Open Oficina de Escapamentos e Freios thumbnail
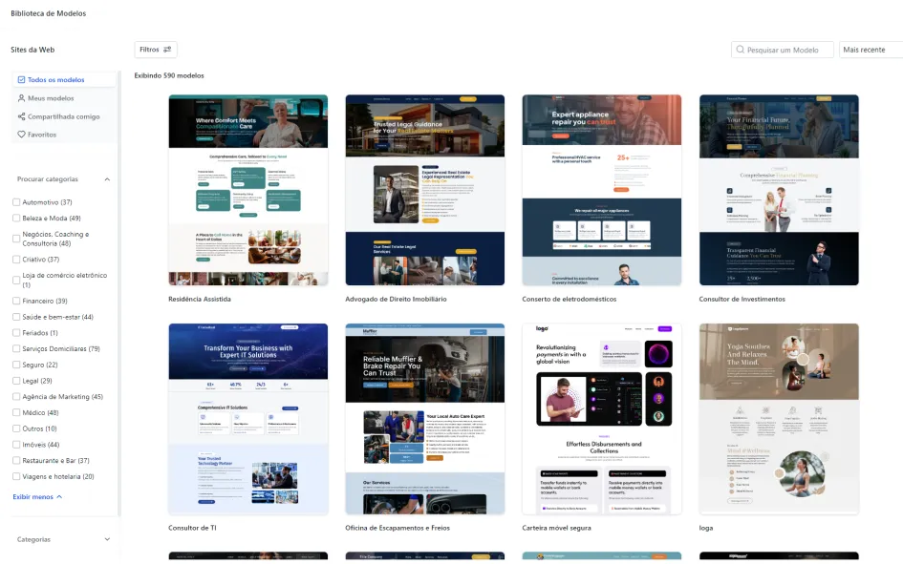 click(x=425, y=419)
